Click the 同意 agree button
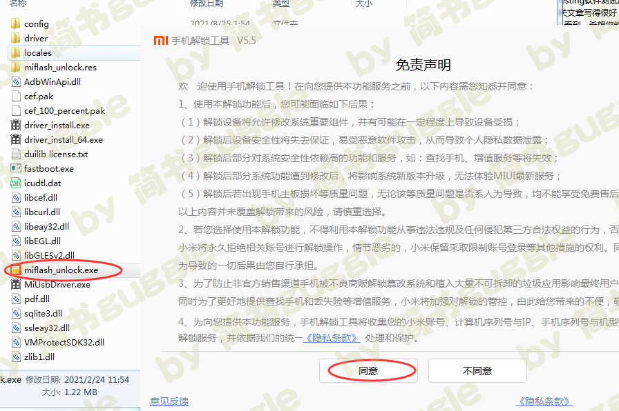 [x=368, y=370]
